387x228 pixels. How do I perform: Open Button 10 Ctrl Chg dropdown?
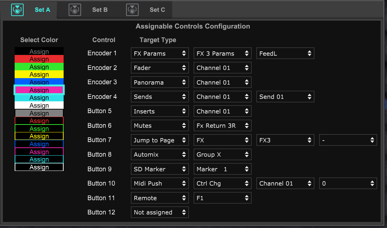click(x=222, y=183)
